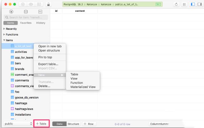204x128 pixels.
Task: Open the public schema dropdown
Action: click(18, 124)
